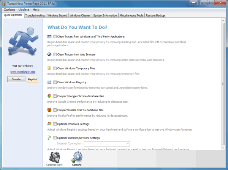Image resolution: width=228 pixels, height=170 pixels.
Task: Check Optimize Internet/Network Settings
Action: coord(55,138)
